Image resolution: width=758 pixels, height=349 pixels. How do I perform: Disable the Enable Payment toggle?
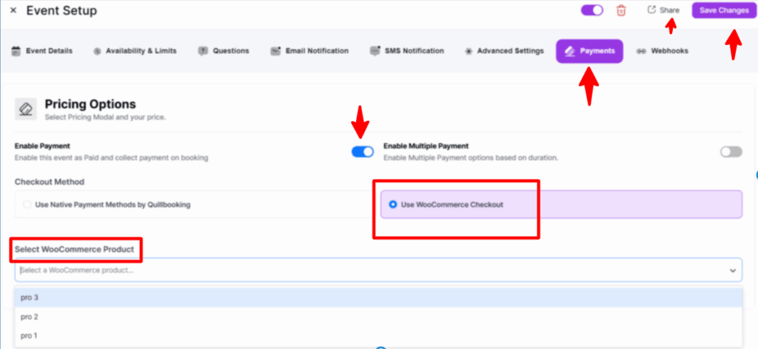tap(362, 152)
